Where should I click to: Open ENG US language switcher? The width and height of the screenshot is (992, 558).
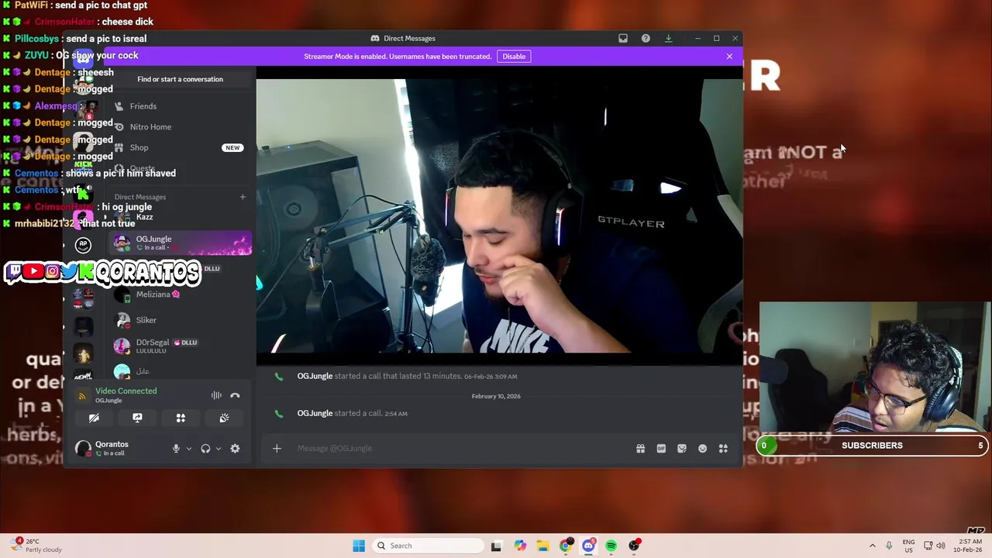(909, 546)
